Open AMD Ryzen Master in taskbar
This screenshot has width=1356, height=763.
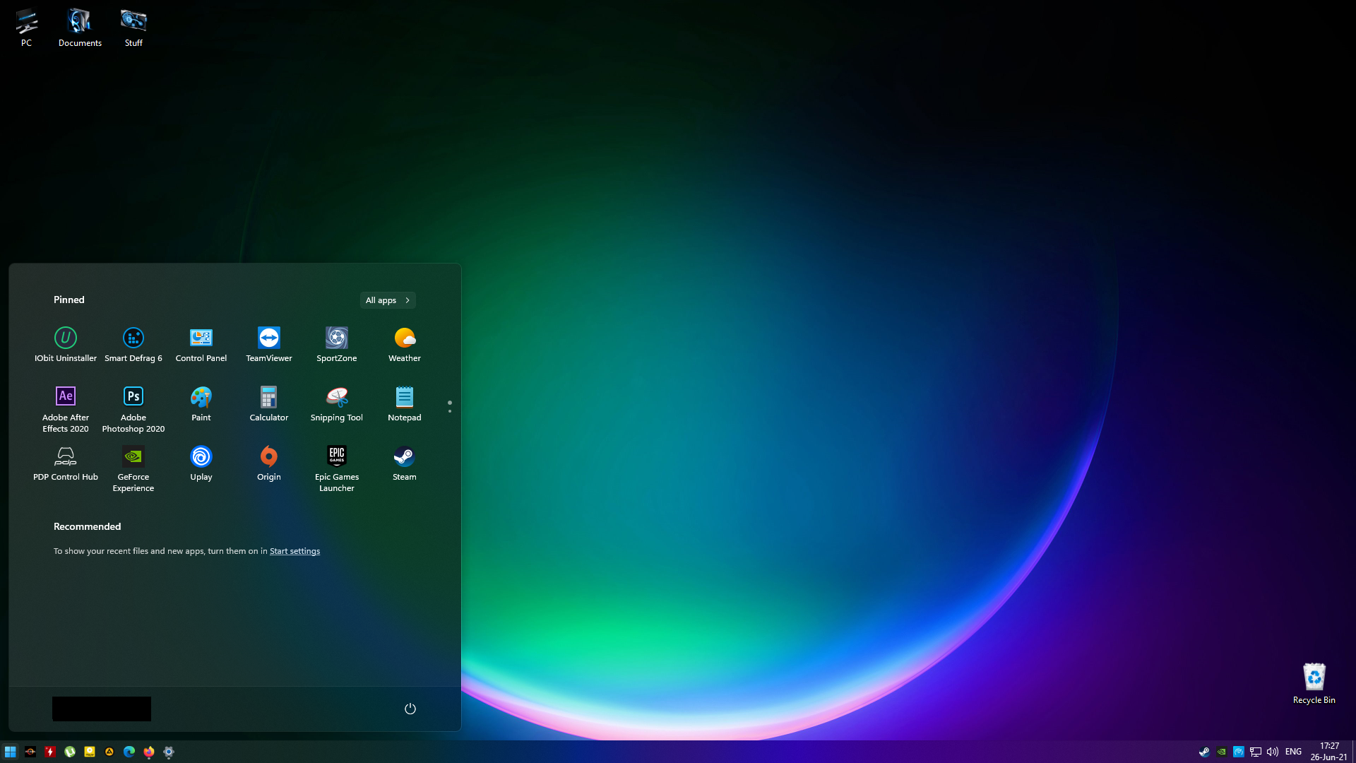click(x=30, y=752)
